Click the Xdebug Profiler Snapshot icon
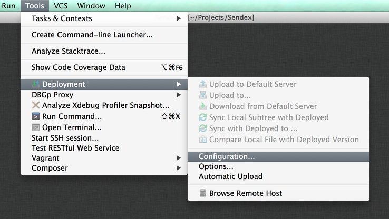 (x=36, y=105)
